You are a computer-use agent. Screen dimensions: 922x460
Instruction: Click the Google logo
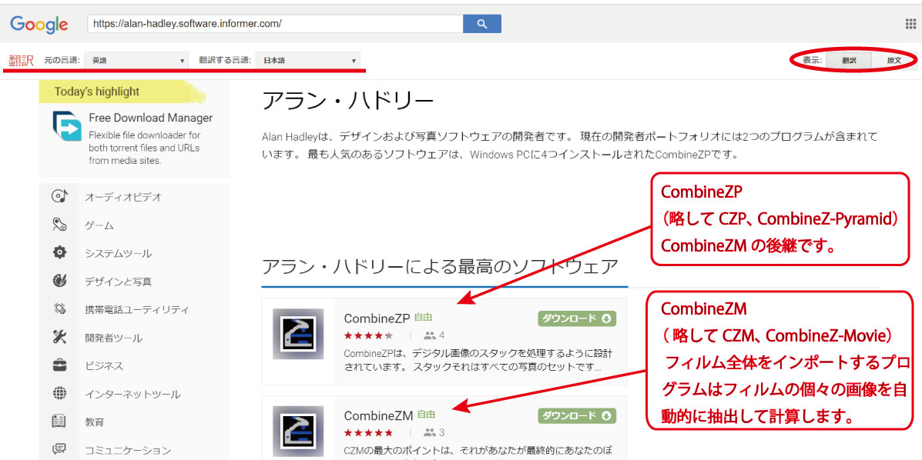pos(39,24)
